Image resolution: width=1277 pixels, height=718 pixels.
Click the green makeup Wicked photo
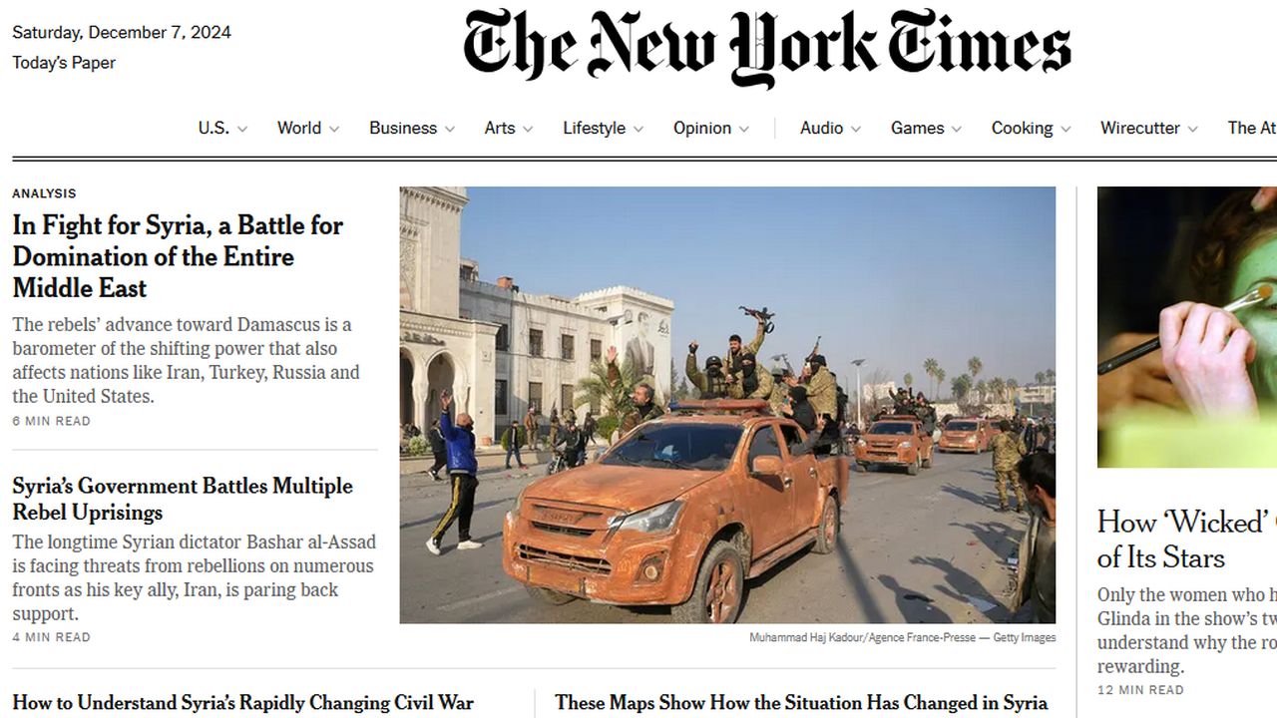point(1187,327)
